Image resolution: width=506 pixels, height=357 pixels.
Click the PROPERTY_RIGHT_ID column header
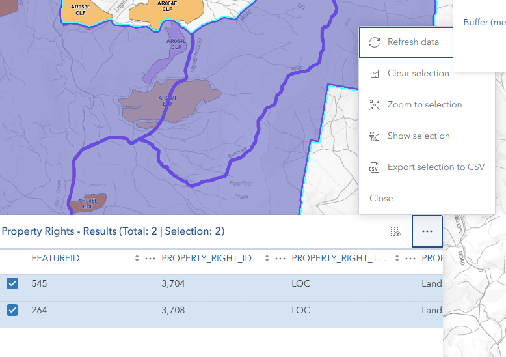[x=206, y=259]
